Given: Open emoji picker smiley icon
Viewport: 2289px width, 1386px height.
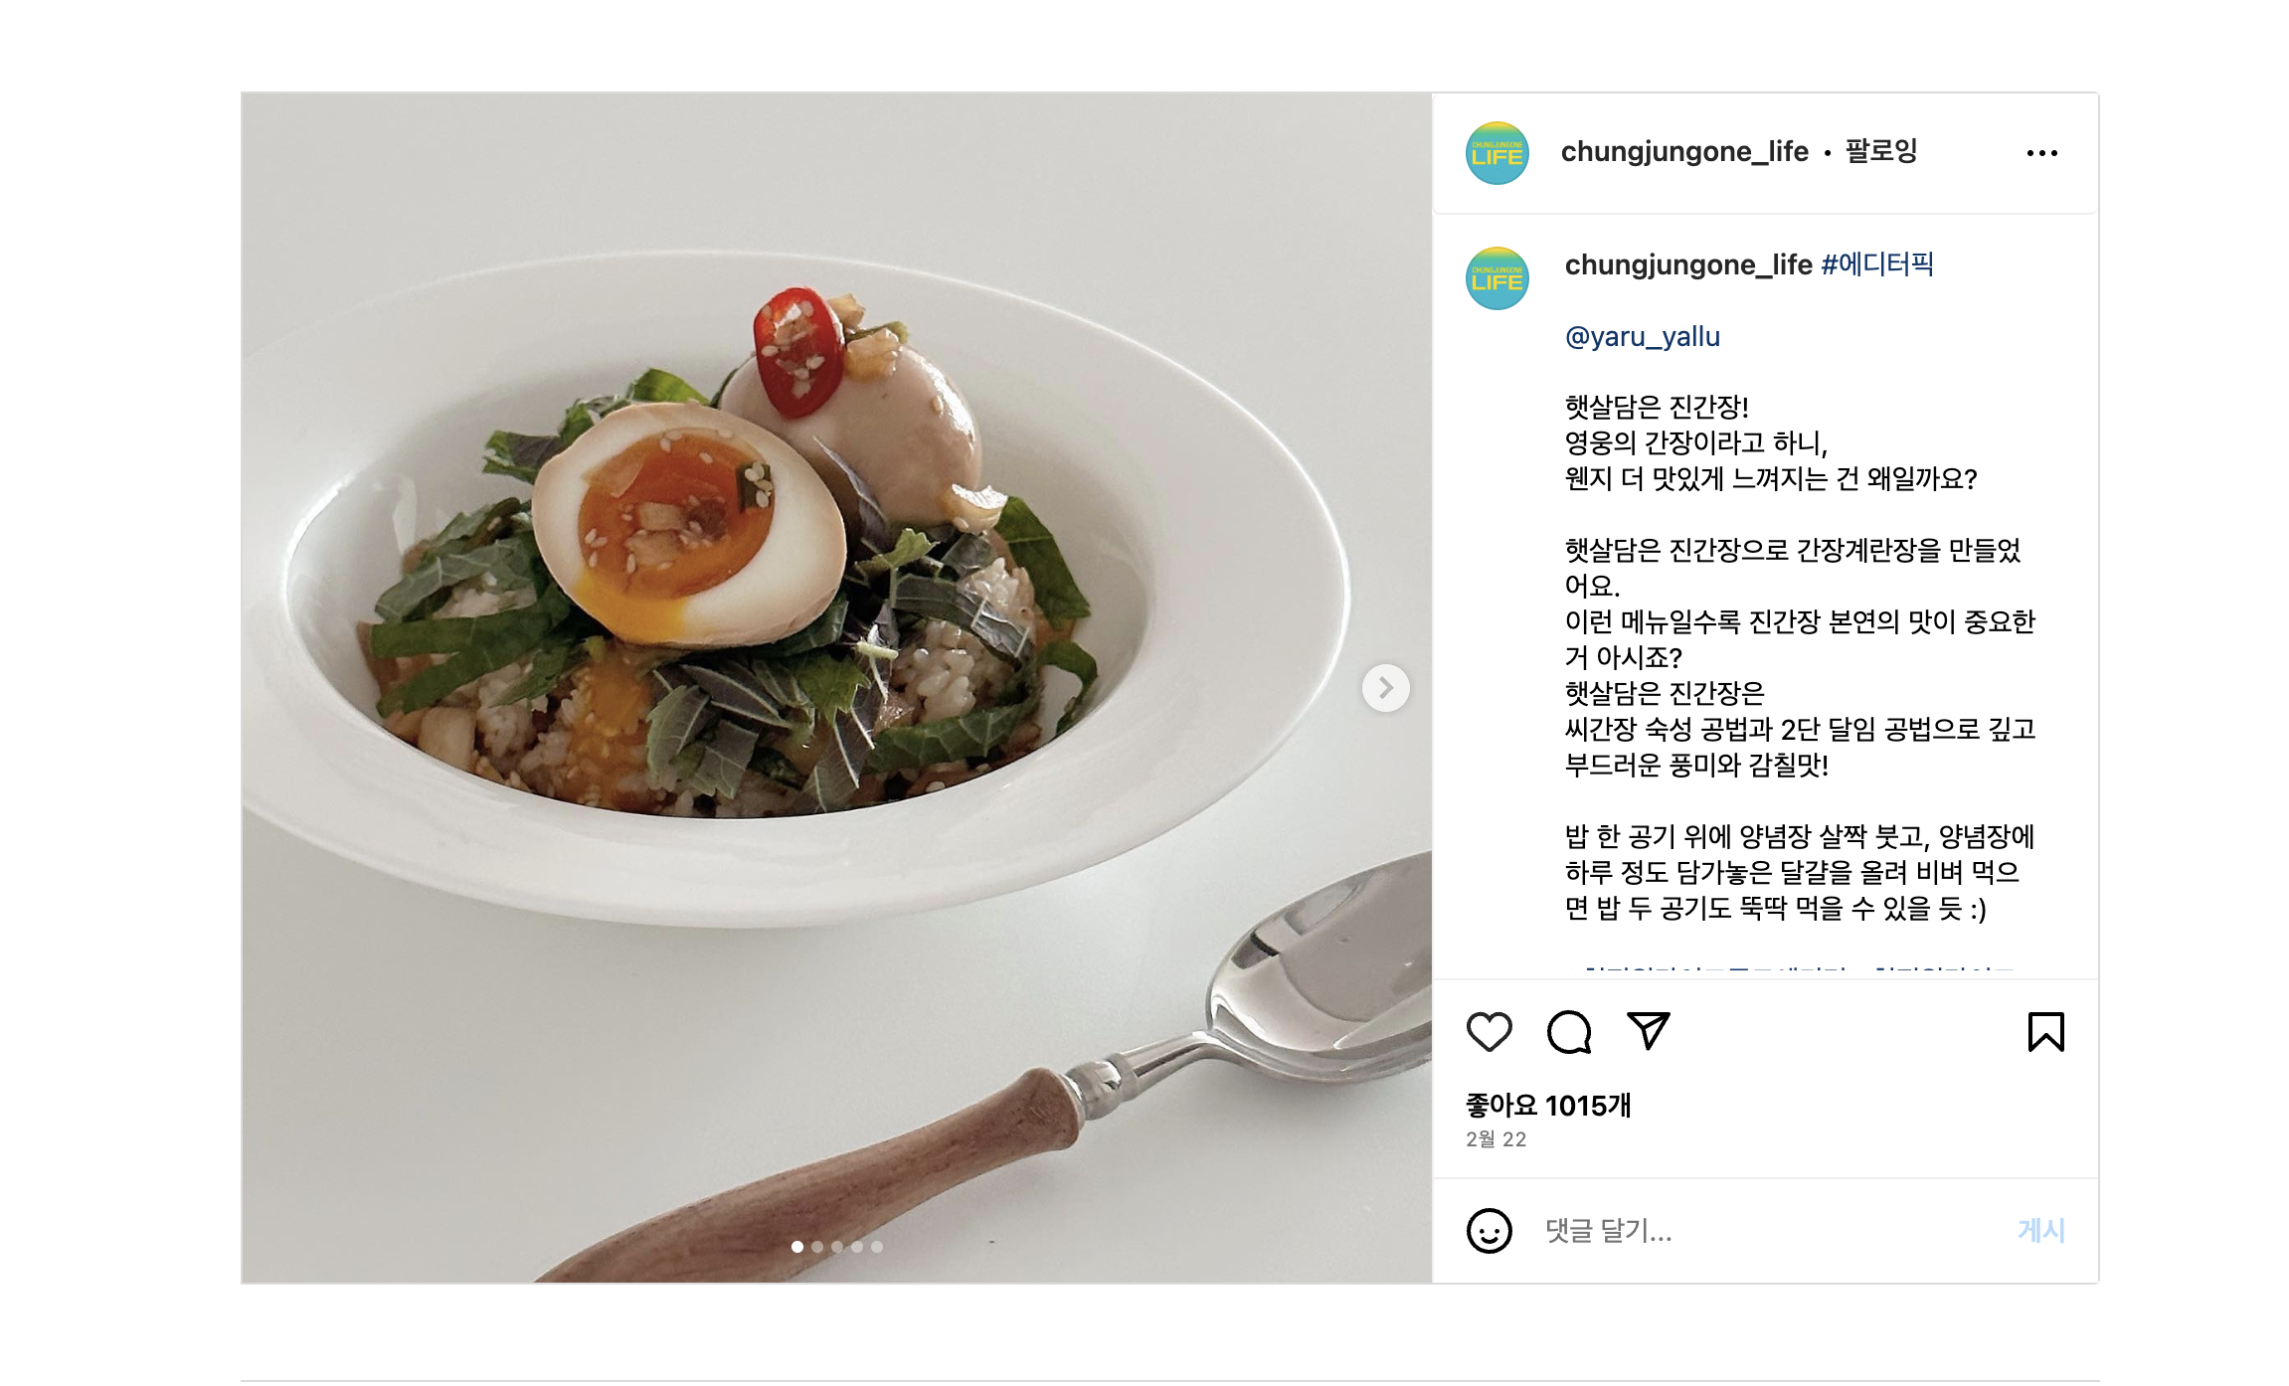Looking at the screenshot, I should pos(1489,1231).
